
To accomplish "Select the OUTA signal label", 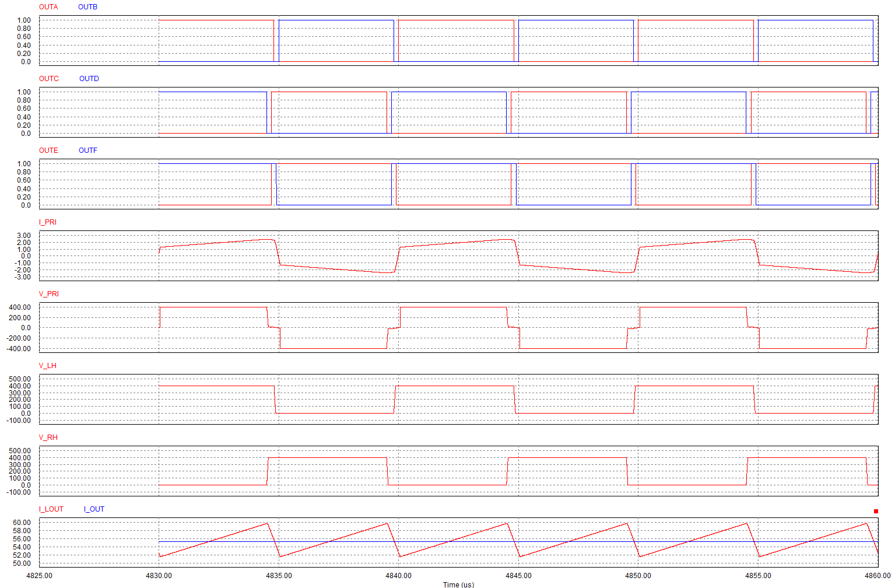I will click(48, 7).
